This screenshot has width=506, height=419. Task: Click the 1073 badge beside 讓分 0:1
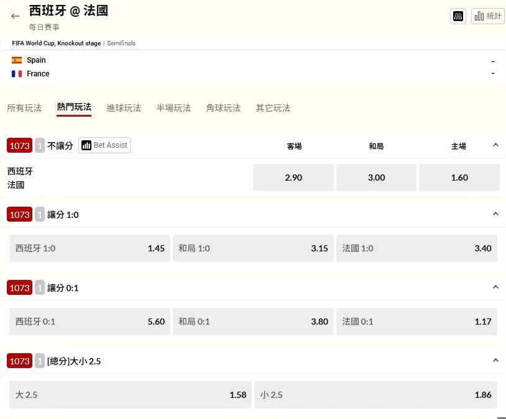[19, 287]
